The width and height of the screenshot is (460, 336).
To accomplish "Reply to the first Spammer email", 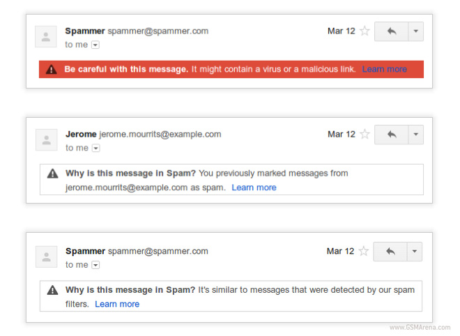I will point(391,31).
